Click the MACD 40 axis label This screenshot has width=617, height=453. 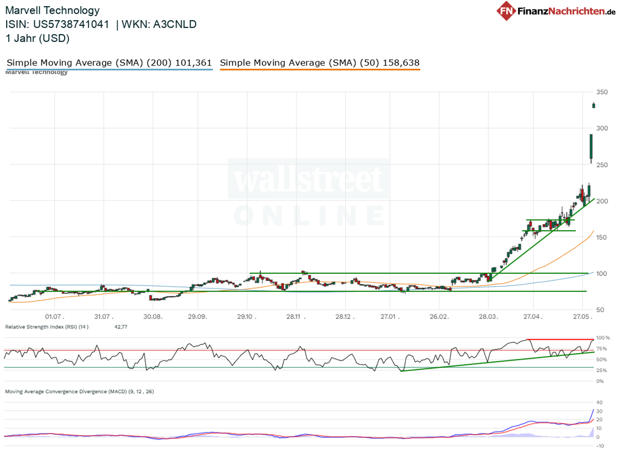pos(600,402)
